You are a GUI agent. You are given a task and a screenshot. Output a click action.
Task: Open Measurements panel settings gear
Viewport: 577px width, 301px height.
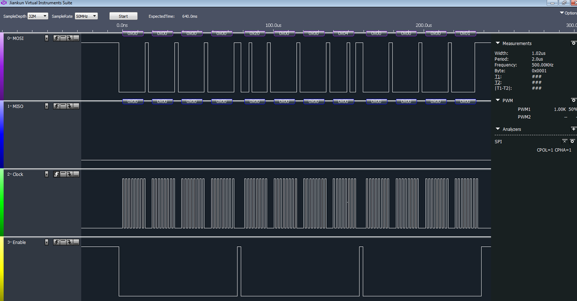574,43
